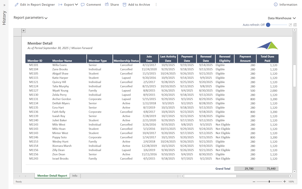Add a Comment to the report
302x189 pixels.
pyautogui.click(x=91, y=5)
